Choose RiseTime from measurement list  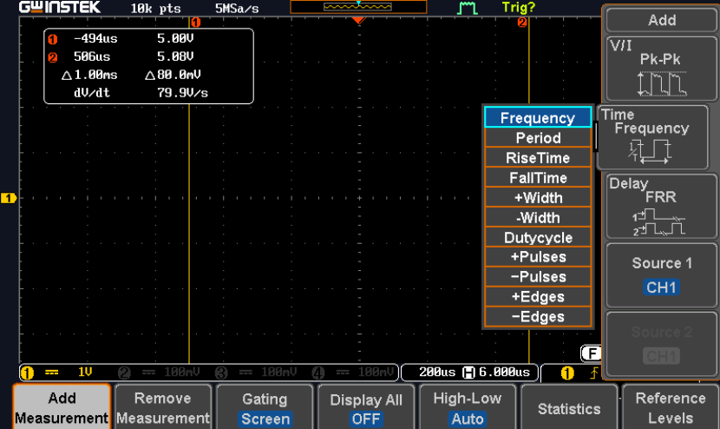[x=538, y=158]
